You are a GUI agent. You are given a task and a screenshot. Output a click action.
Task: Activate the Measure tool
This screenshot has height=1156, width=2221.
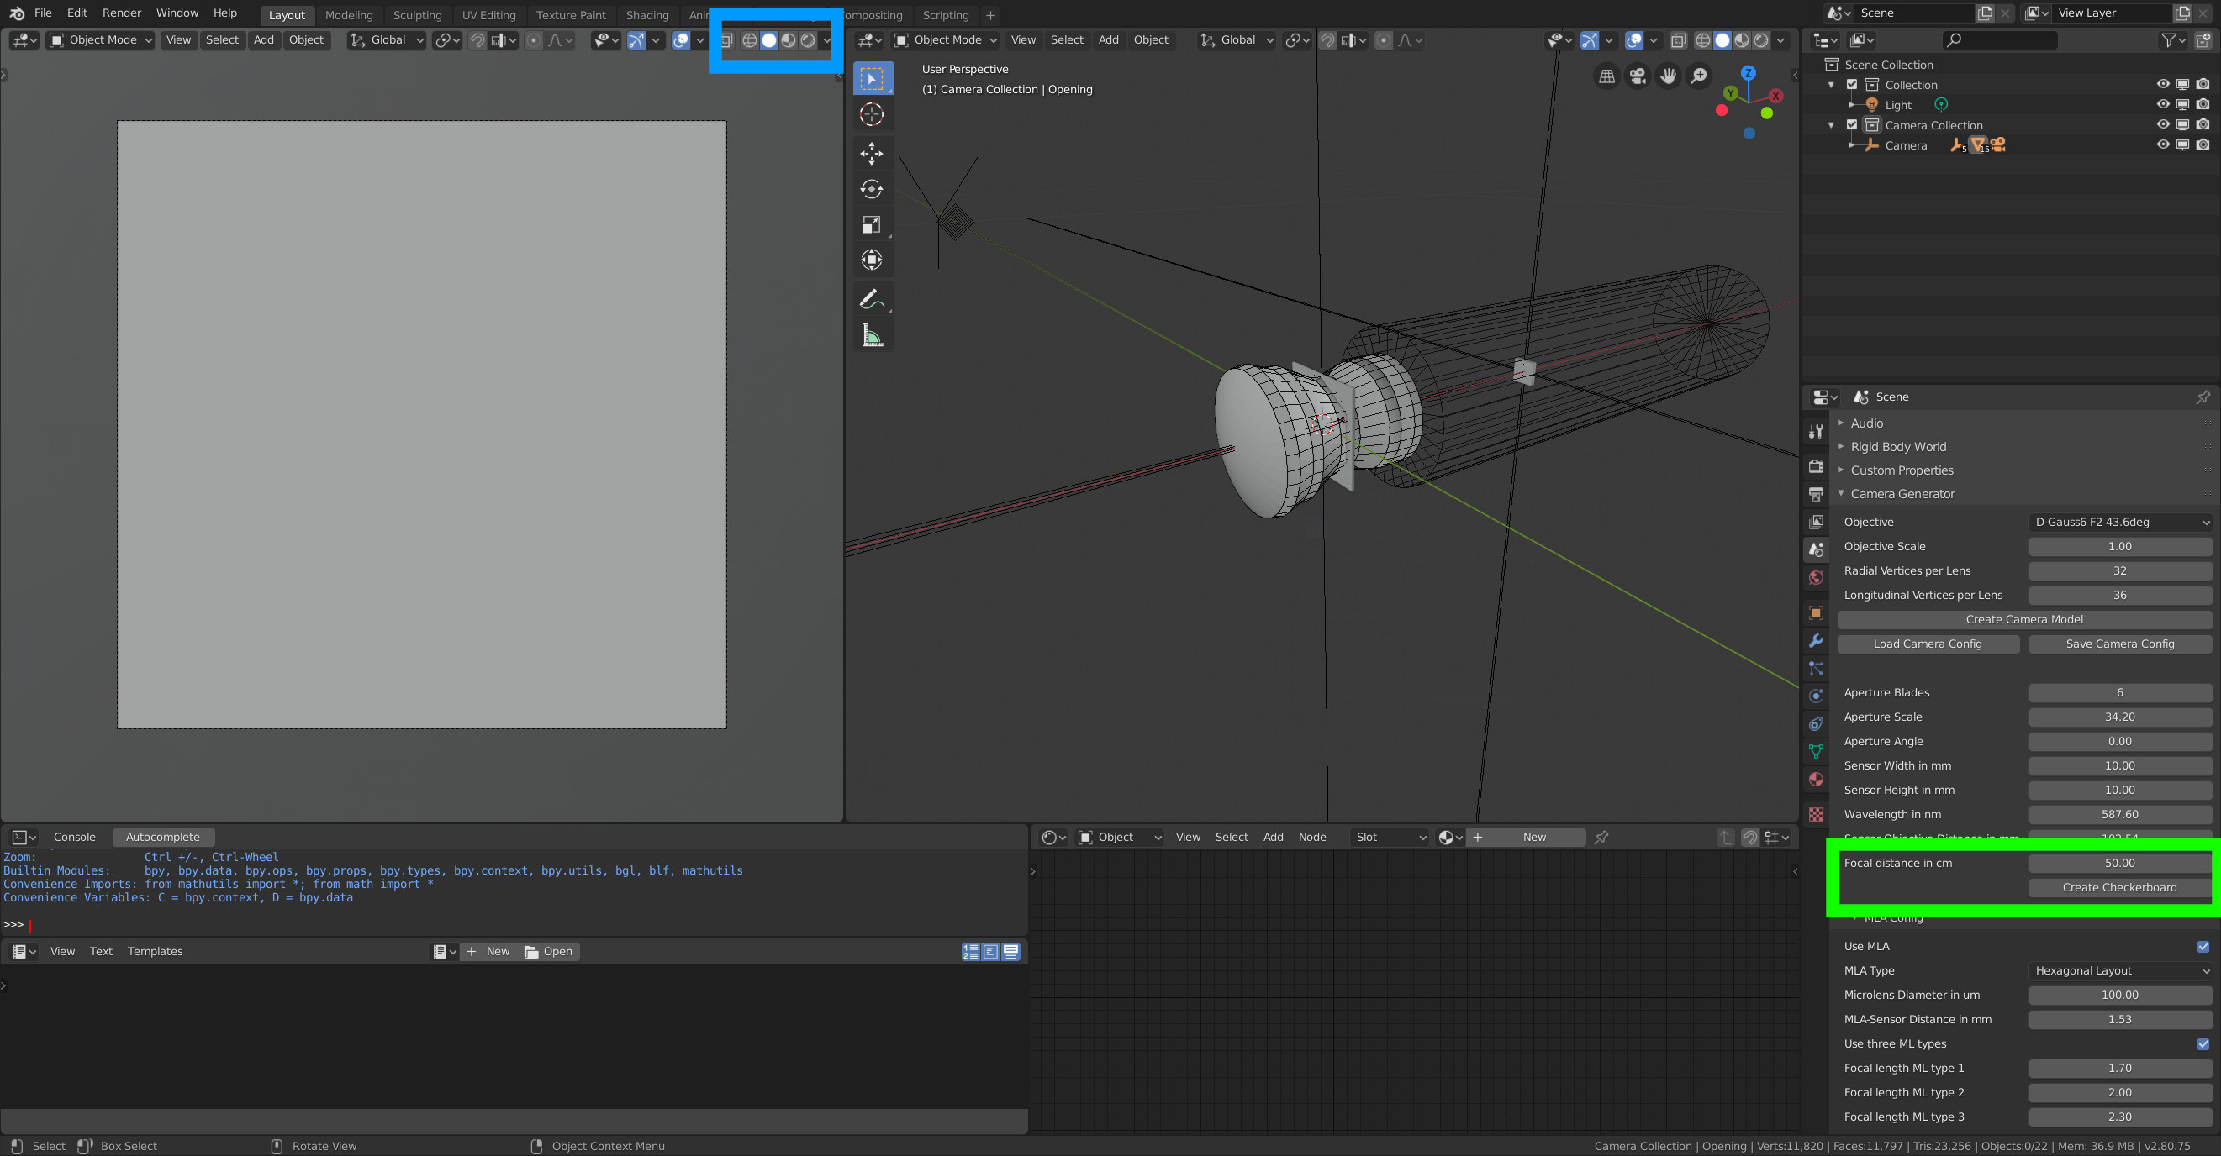[872, 335]
